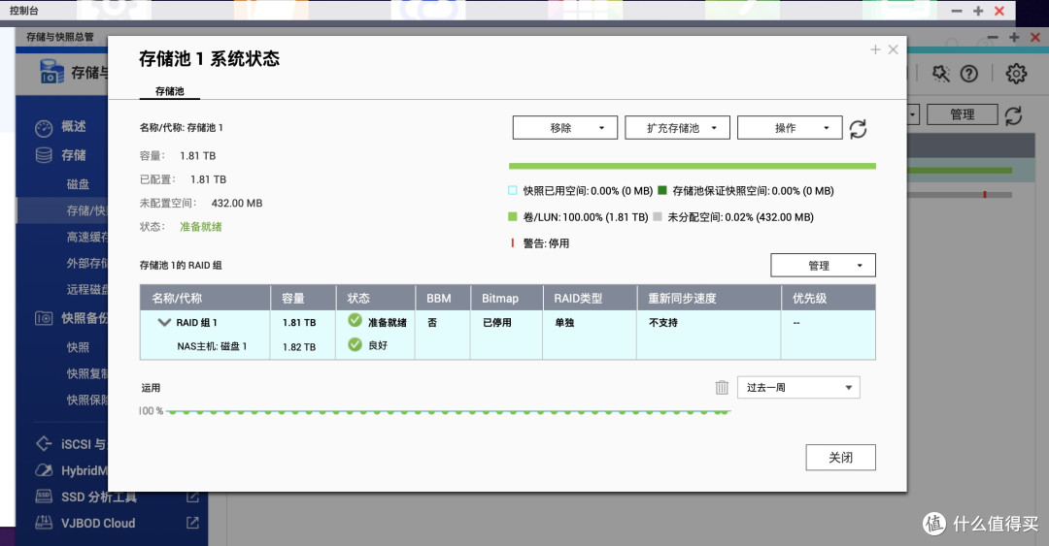Open SSD 分析工具 sidebar entry
Viewport: 1049px width, 546px height.
tap(99, 497)
